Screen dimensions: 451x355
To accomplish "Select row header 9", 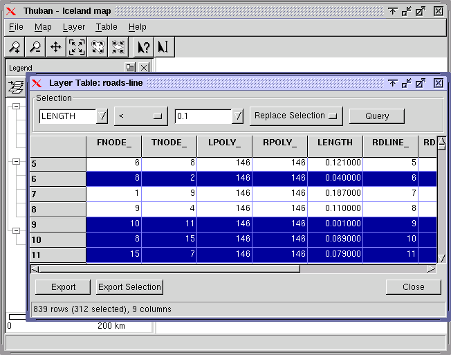I will point(58,225).
